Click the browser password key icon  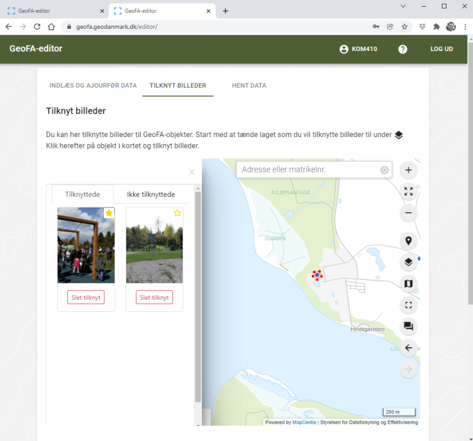coord(376,26)
